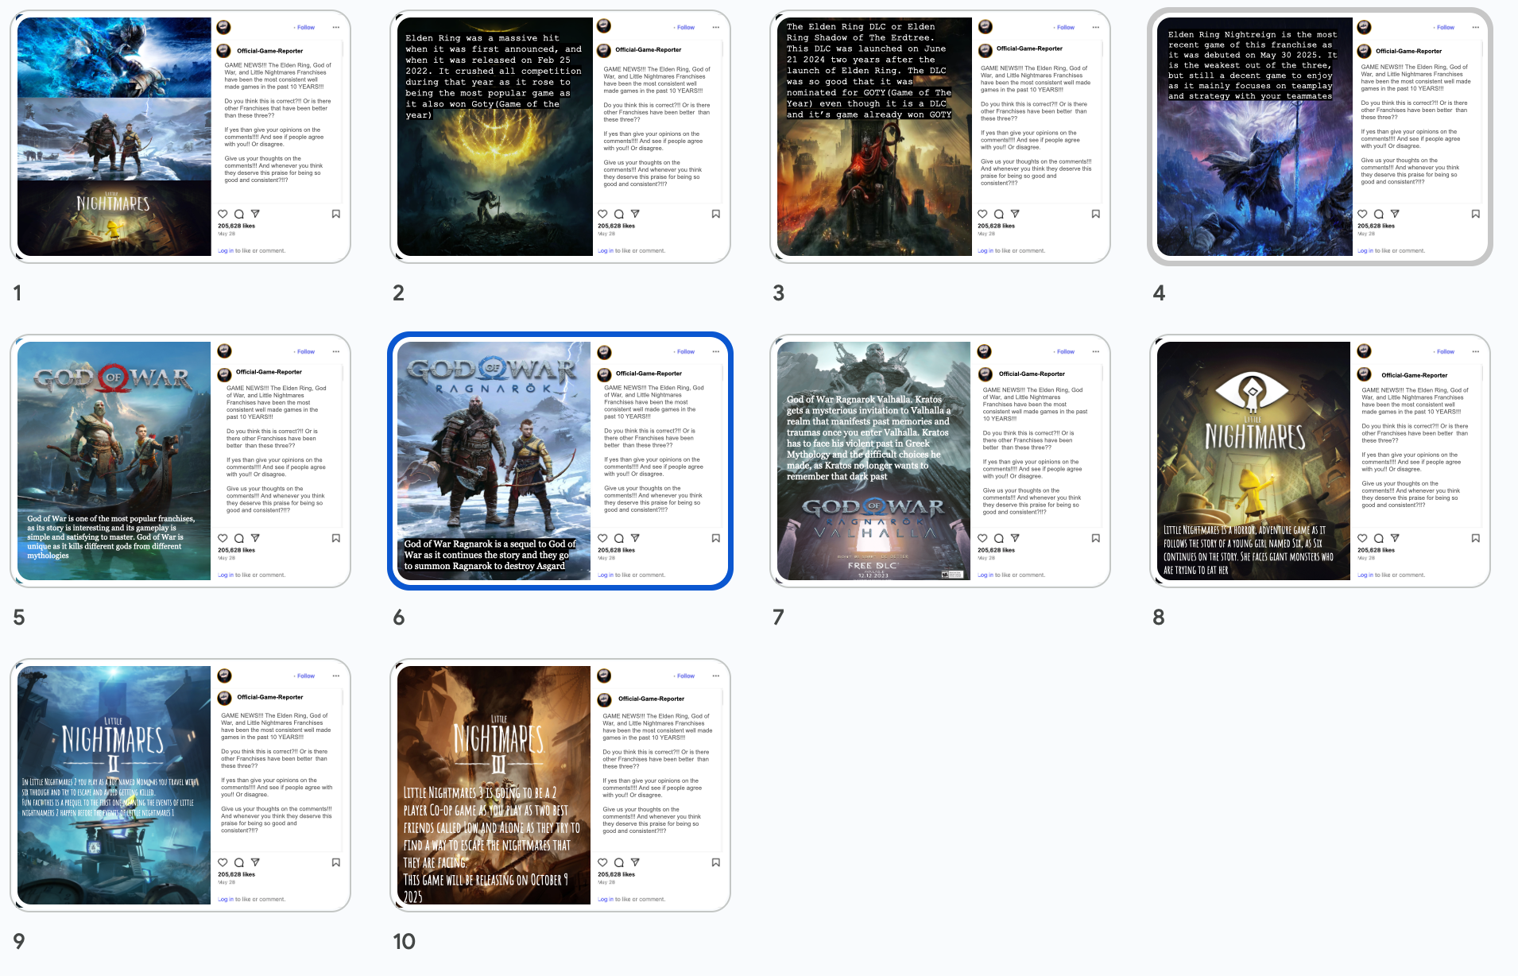Click the bookmark icon on slide 9
Viewport: 1518px width, 976px height.
pyautogui.click(x=335, y=862)
